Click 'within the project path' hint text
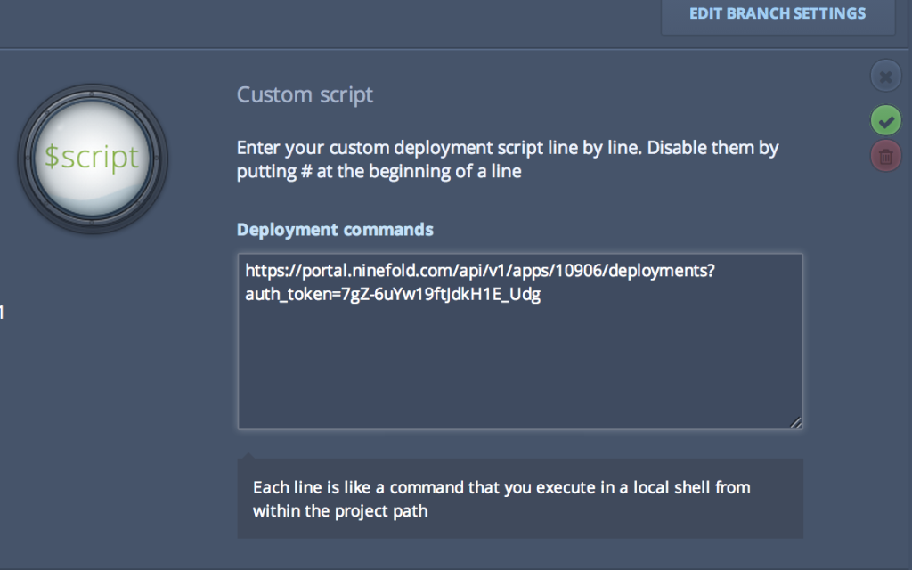This screenshot has width=912, height=570. tap(340, 511)
